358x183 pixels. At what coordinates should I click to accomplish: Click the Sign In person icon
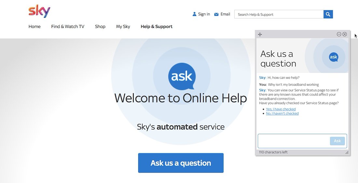coord(194,14)
